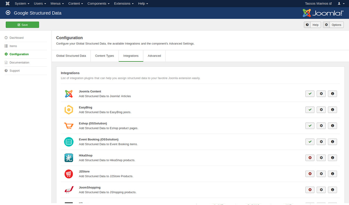Open settings gear for Event Booking integration

pos(321,142)
